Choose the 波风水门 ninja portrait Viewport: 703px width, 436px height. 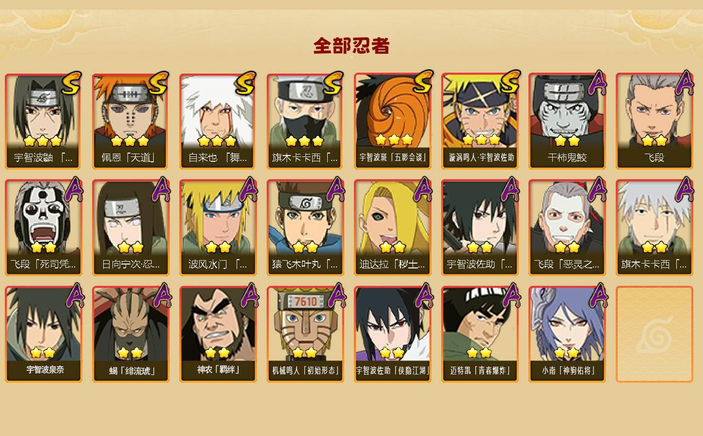tap(218, 228)
